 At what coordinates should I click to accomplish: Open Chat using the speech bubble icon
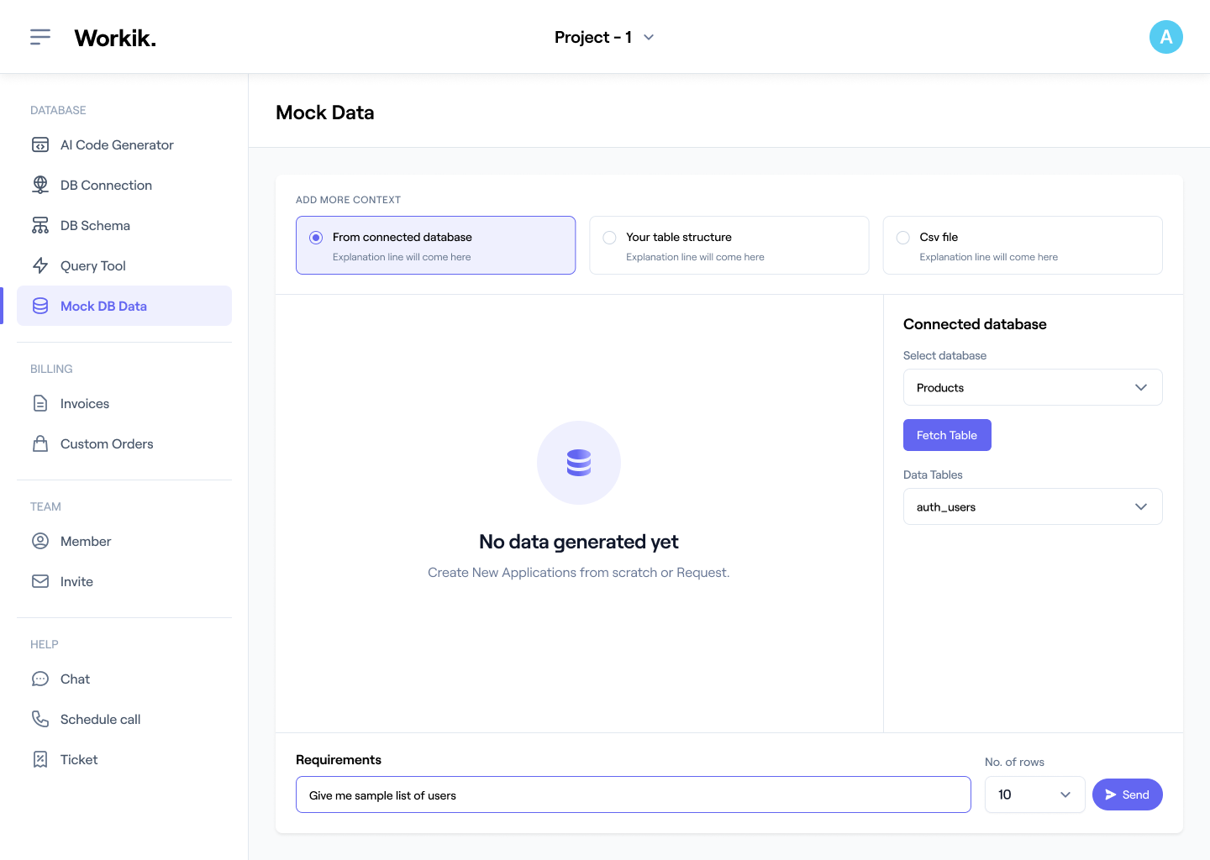[x=40, y=679]
